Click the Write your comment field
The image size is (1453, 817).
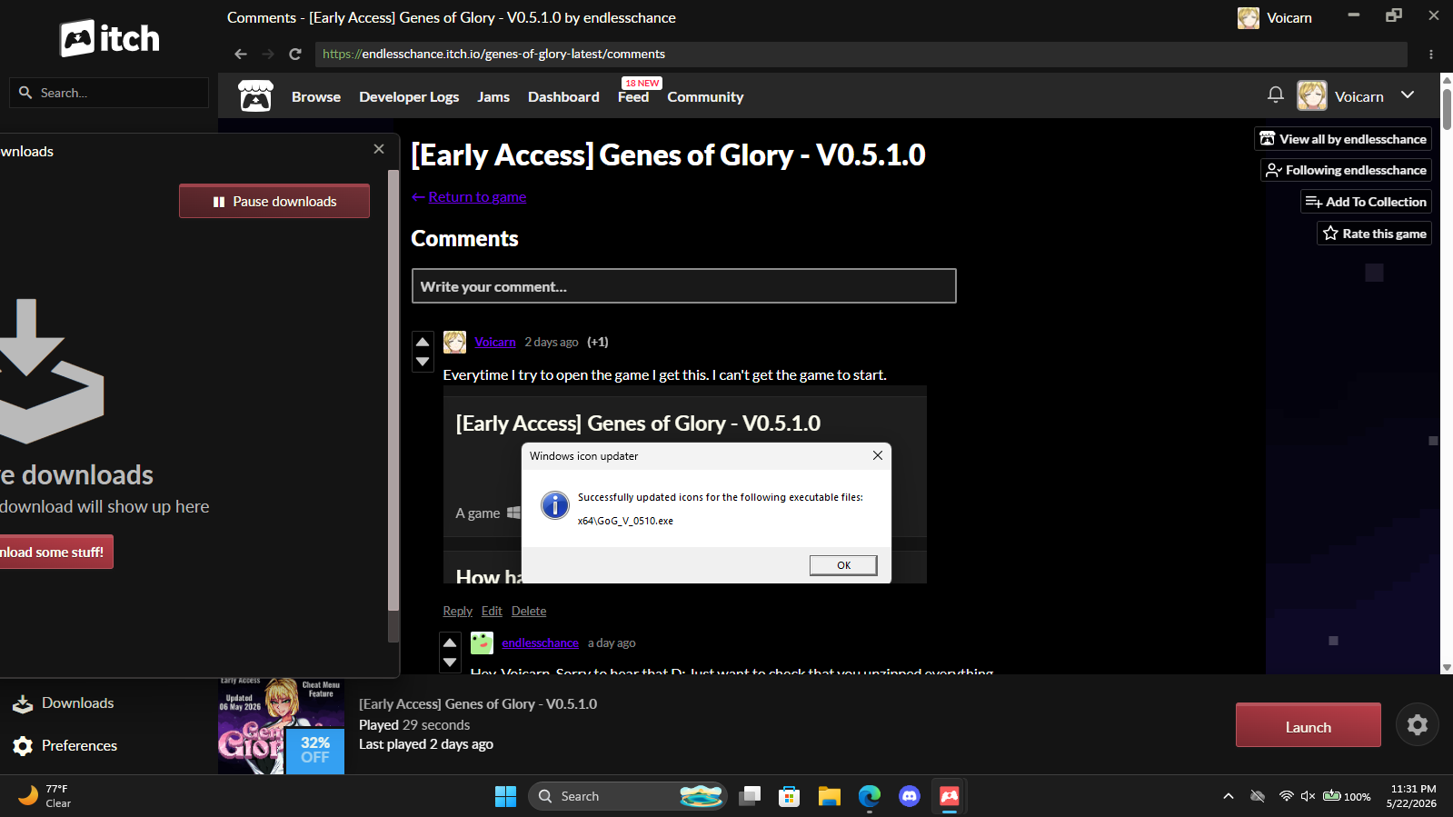pyautogui.click(x=683, y=286)
